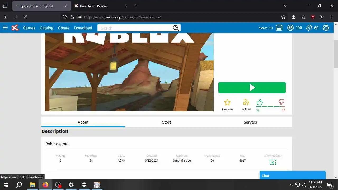
Task: Click the search magnifier icon
Action: (176, 28)
